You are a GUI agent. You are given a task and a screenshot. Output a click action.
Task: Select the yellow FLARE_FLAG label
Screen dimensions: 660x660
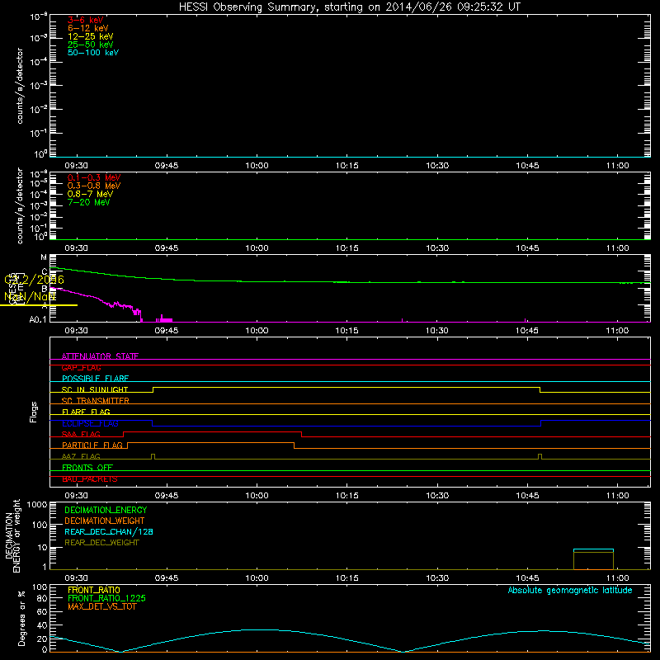pyautogui.click(x=86, y=412)
